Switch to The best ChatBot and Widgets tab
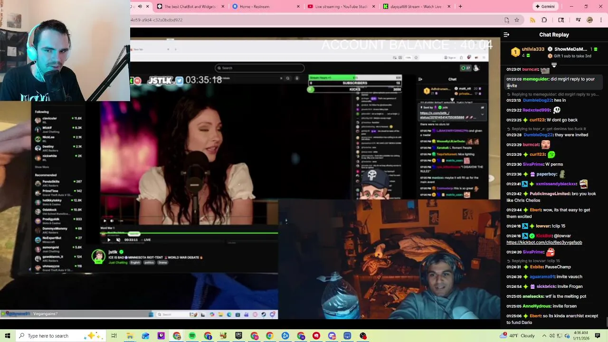608x342 pixels. [190, 7]
